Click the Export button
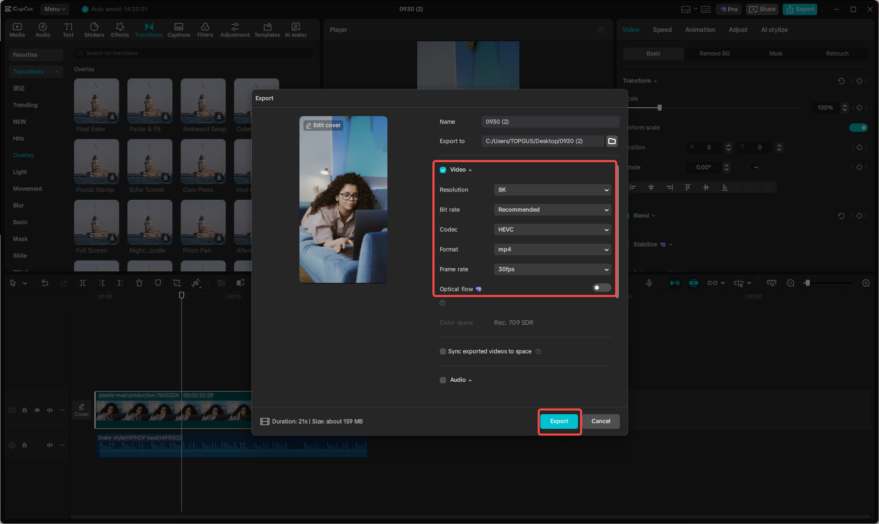This screenshot has width=879, height=524. (x=559, y=421)
